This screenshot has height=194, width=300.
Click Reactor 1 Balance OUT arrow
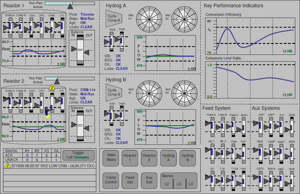(86, 52)
